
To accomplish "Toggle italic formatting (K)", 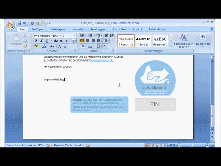I will click(x=41, y=41).
